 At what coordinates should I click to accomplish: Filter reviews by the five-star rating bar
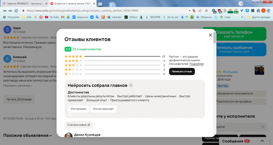point(115,56)
